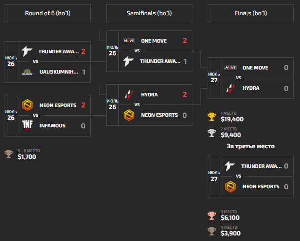300x241 pixels.
Task: Select the Finals (bo3) header
Action: (x=251, y=13)
